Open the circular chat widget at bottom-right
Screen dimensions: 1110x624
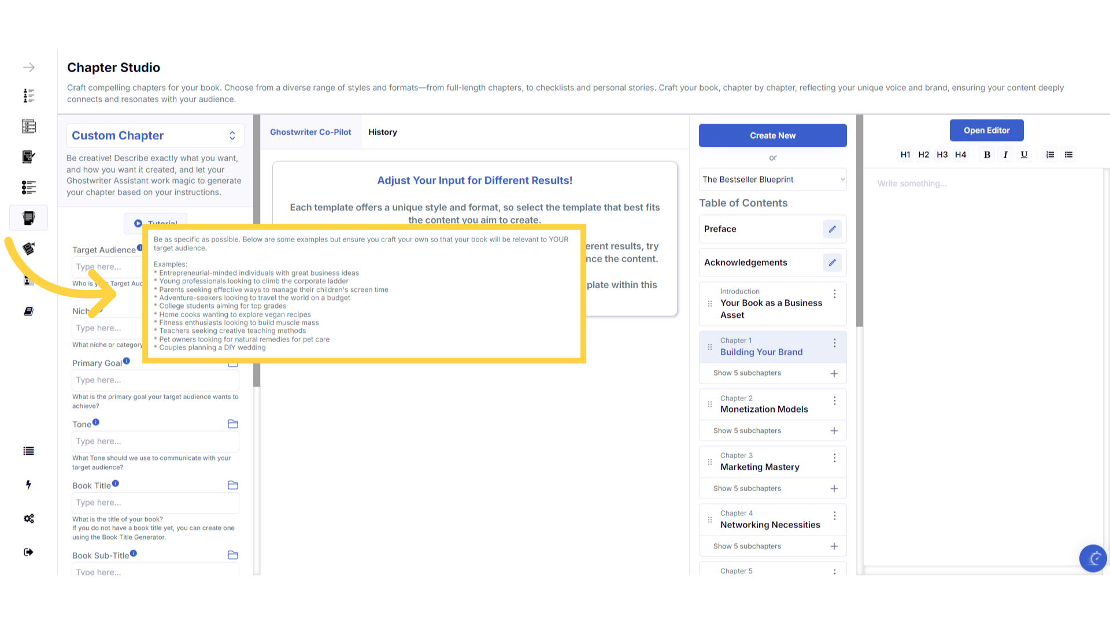click(1093, 558)
